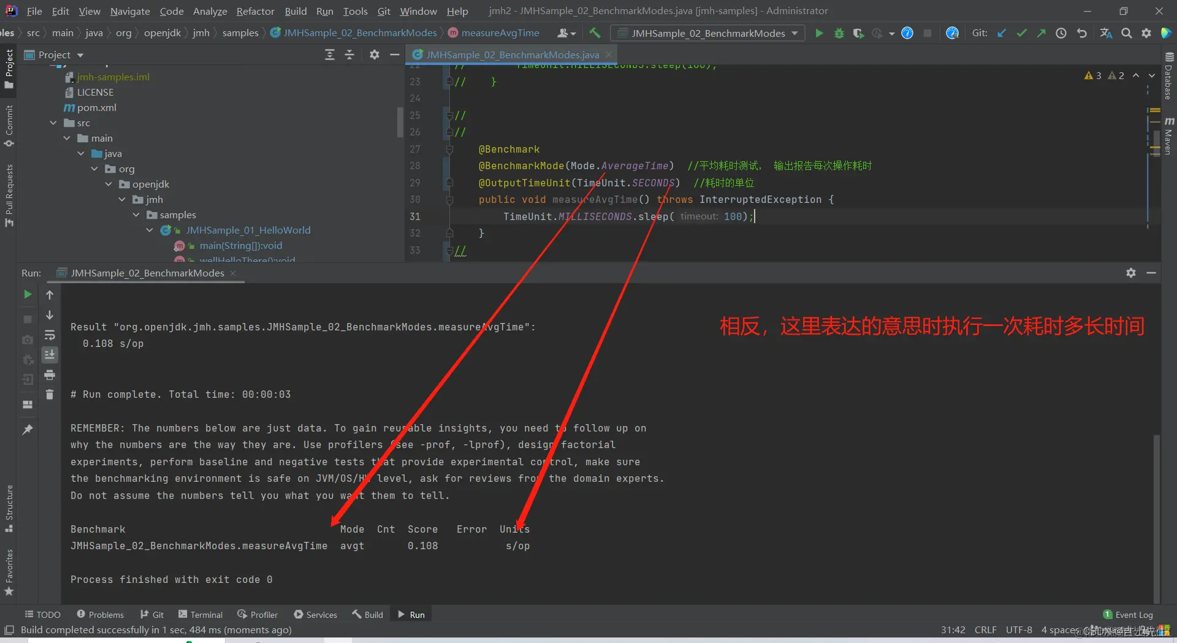Click the Git Push arrow icon
Image resolution: width=1177 pixels, height=643 pixels.
1041,33
